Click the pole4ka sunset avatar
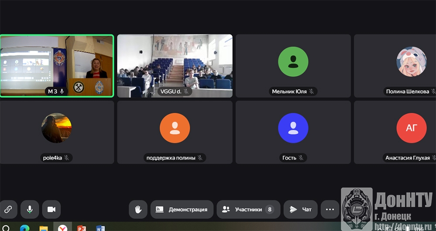 (x=56, y=128)
